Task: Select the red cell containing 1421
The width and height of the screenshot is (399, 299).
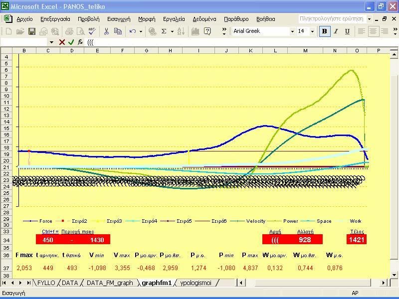Action: tap(357, 240)
